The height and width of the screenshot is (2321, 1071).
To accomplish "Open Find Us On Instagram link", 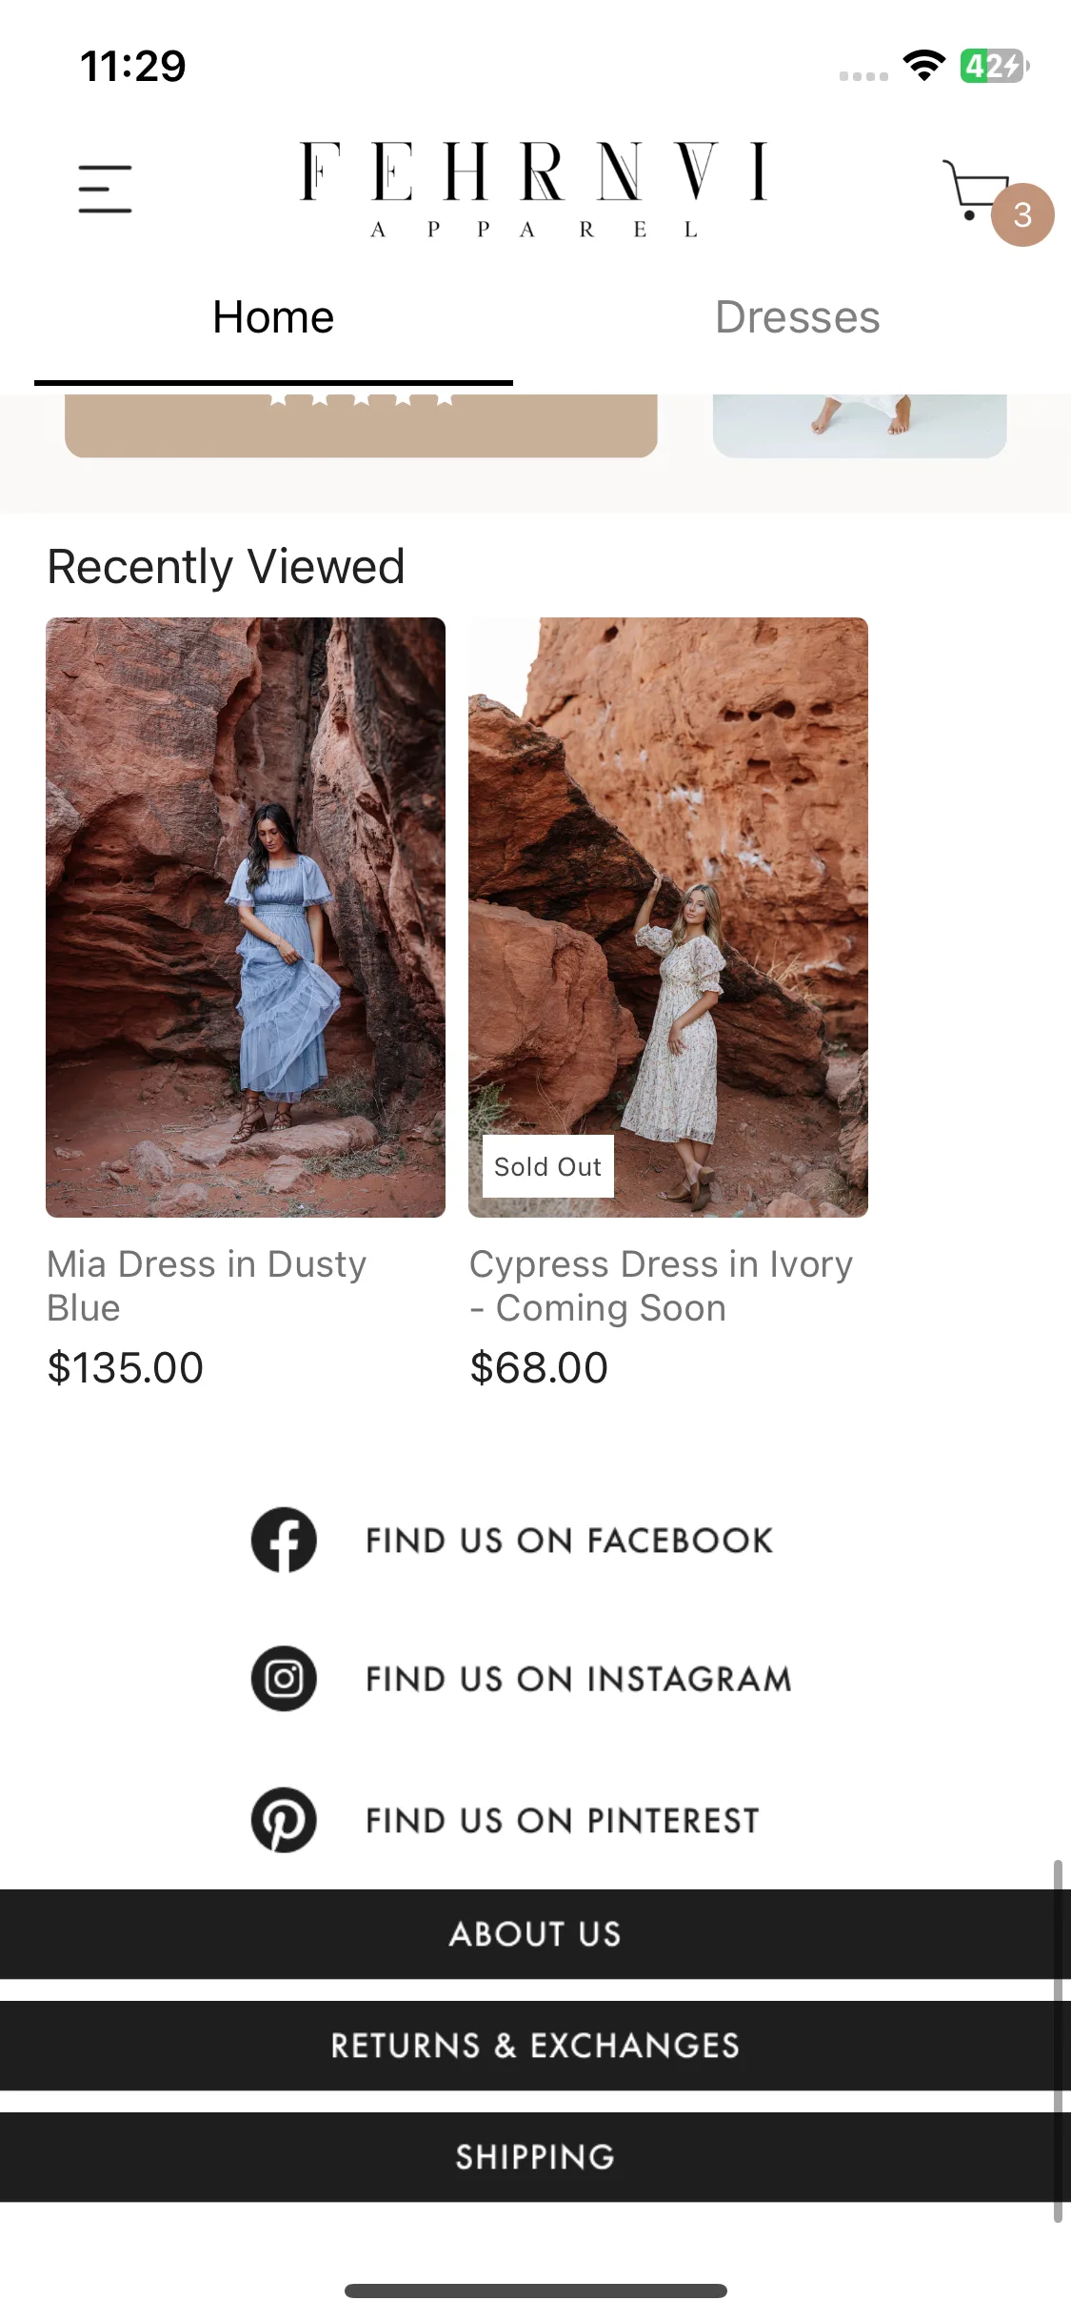I will pyautogui.click(x=579, y=1680).
